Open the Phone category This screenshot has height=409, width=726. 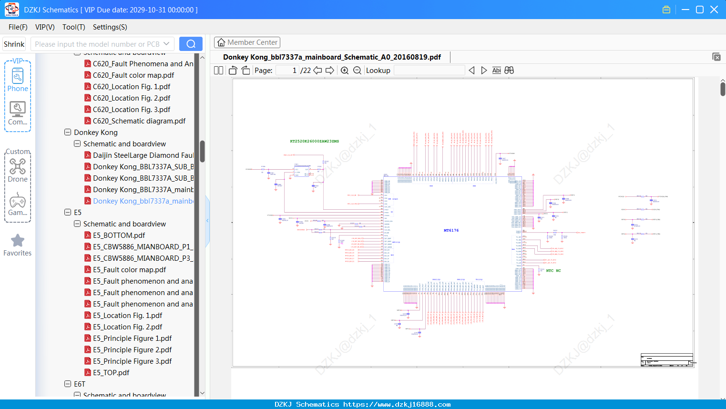18,79
